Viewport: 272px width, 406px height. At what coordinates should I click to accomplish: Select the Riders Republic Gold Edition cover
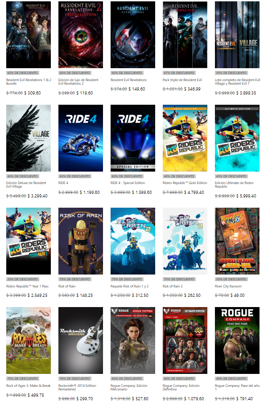tap(185, 138)
